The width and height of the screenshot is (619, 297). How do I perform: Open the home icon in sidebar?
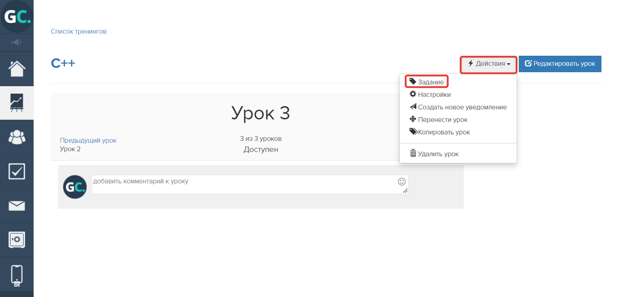(x=17, y=68)
